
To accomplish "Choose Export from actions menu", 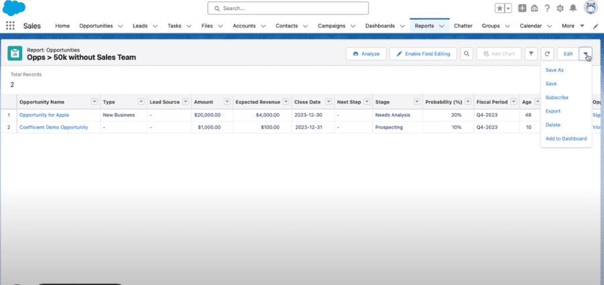I will tap(553, 111).
